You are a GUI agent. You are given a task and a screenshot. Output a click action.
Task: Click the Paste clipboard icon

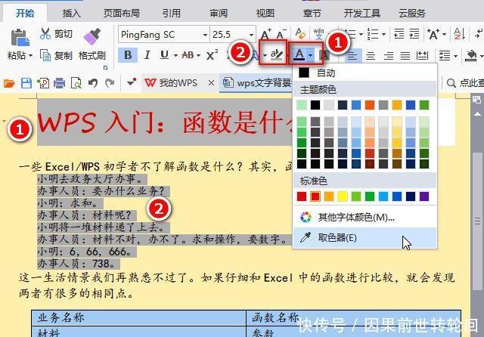[x=20, y=38]
